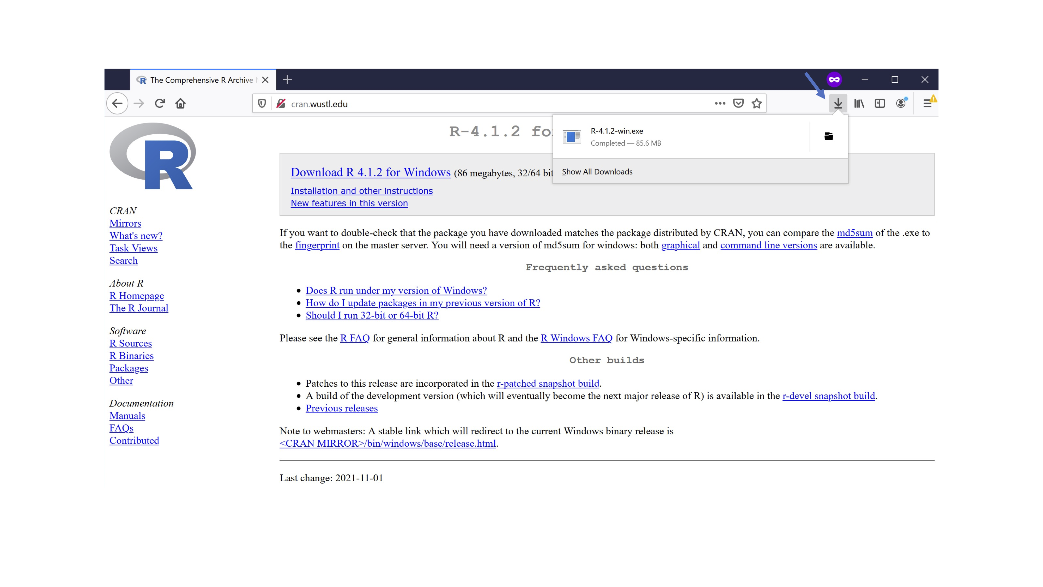Viewport: 1043px width, 587px height.
Task: Open the hamburger application menu
Action: pyautogui.click(x=927, y=104)
